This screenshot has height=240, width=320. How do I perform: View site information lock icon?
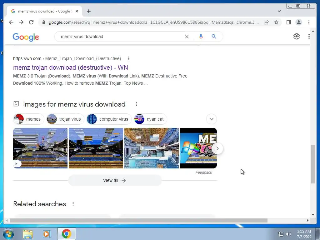43,22
